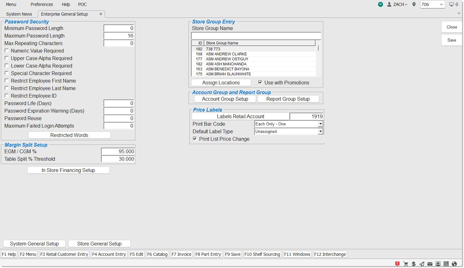This screenshot has height=268, width=464.
Task: Click the calculator icon in status bar
Action: 446,264
